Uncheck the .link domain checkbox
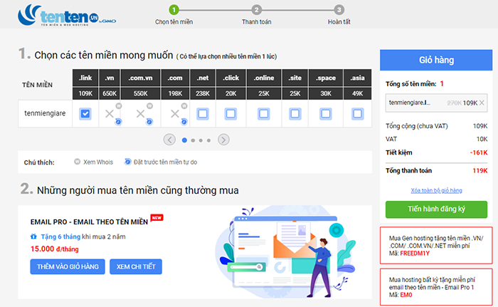Image resolution: width=498 pixels, height=307 pixels. [85, 113]
